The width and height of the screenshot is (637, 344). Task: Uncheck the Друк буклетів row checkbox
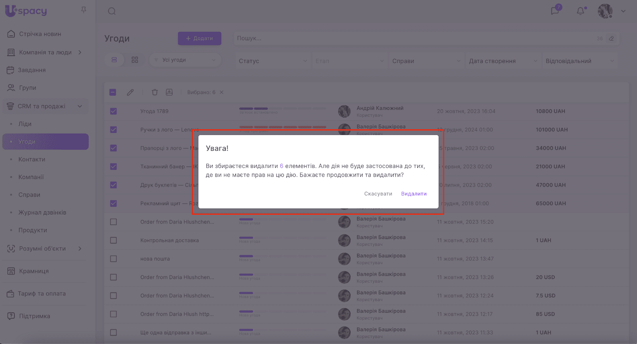(113, 185)
